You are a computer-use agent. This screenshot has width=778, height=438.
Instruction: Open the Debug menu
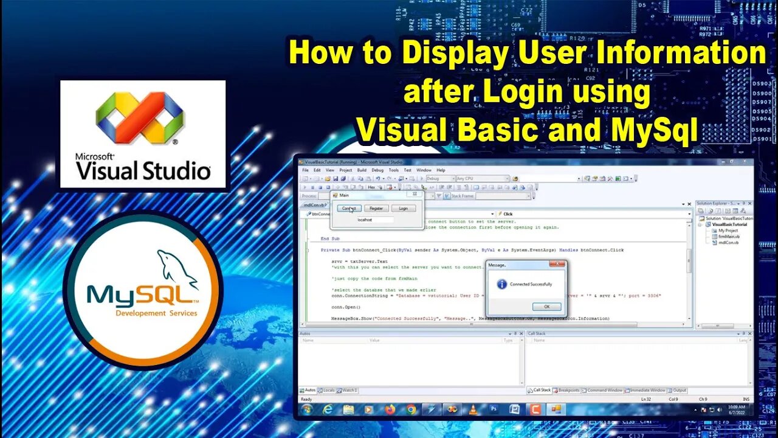[377, 170]
